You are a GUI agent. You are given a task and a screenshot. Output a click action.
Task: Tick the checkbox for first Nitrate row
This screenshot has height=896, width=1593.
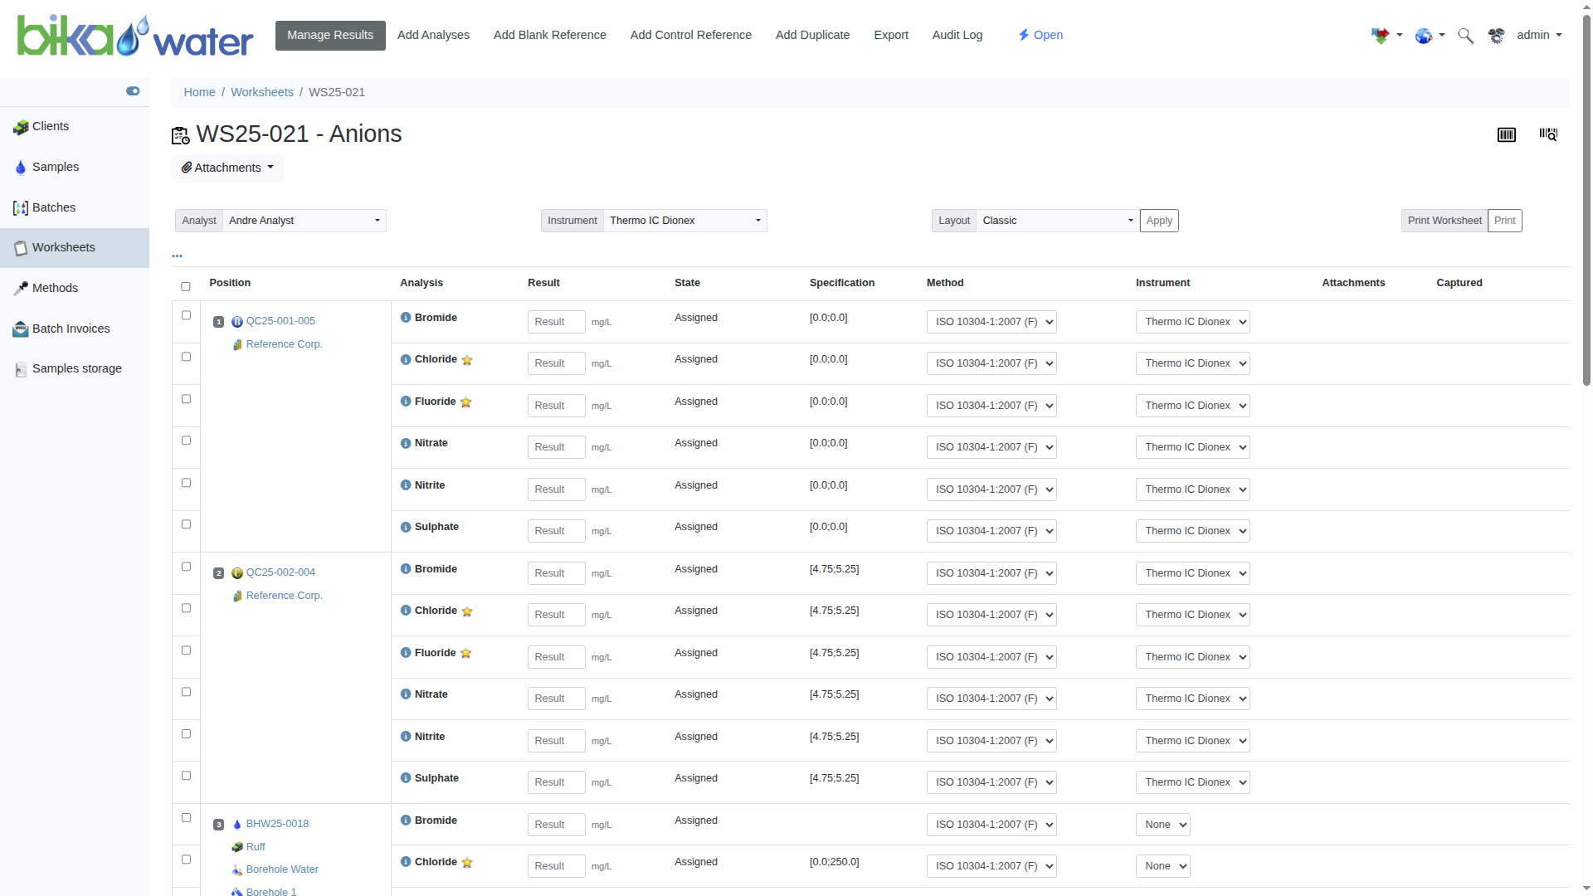186,441
